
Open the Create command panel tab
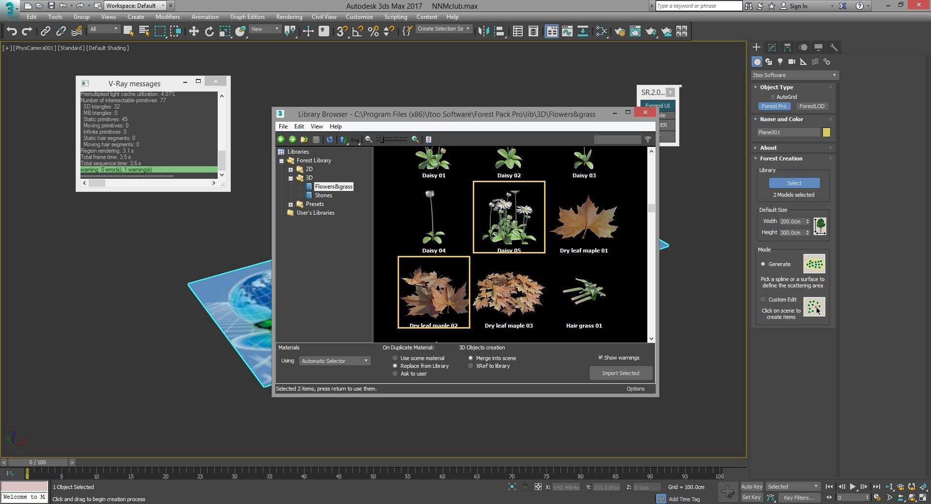coord(756,47)
